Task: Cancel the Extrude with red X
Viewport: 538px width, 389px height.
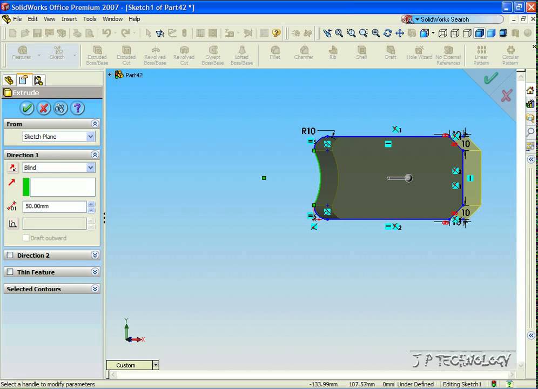Action: coord(44,108)
